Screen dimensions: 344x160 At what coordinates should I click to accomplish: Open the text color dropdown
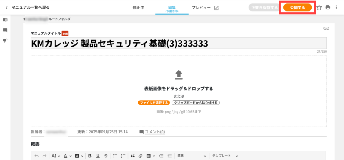(x=68, y=156)
